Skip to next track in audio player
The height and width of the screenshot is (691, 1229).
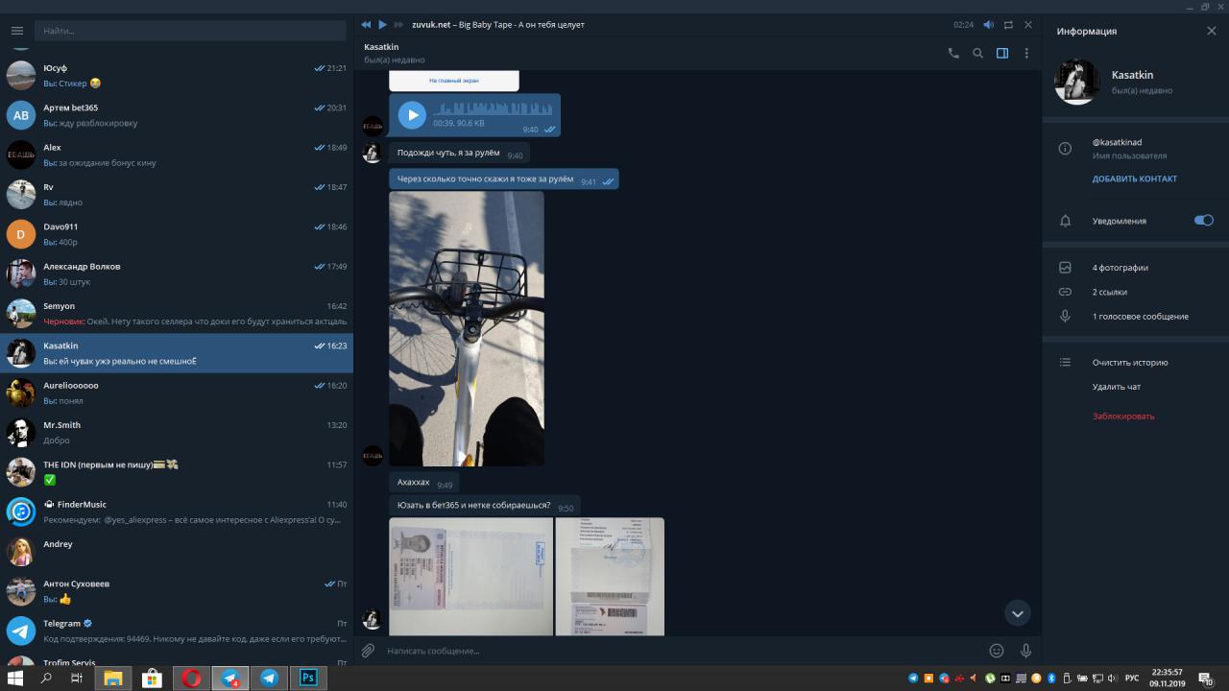click(x=398, y=24)
